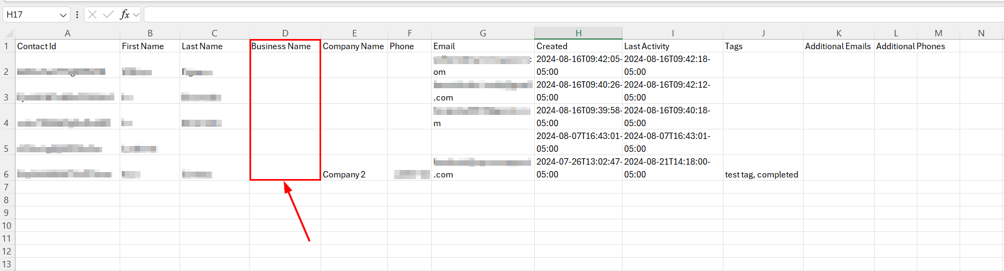Click the Select All triangle corner
The image size is (1004, 271).
pos(7,33)
